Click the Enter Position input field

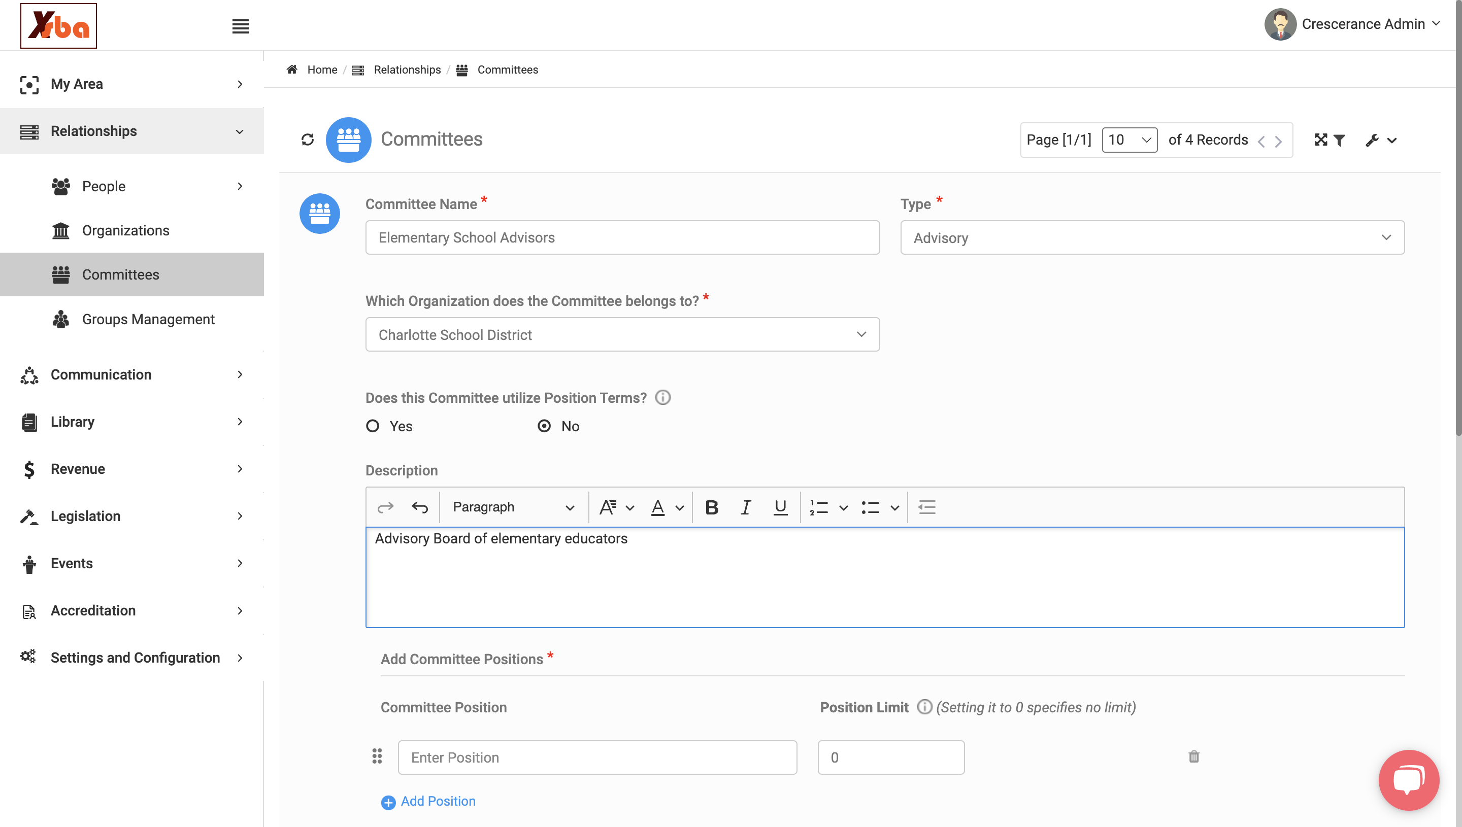(597, 757)
